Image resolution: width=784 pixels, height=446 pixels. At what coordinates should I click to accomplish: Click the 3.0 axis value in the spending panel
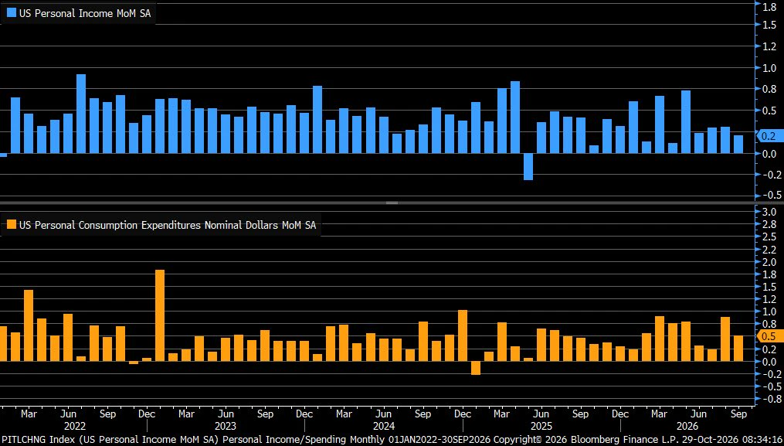[x=769, y=212]
